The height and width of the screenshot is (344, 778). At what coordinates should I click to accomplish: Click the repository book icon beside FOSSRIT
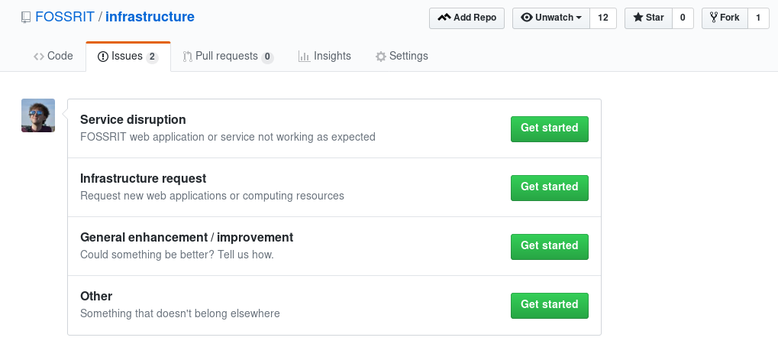pyautogui.click(x=26, y=18)
